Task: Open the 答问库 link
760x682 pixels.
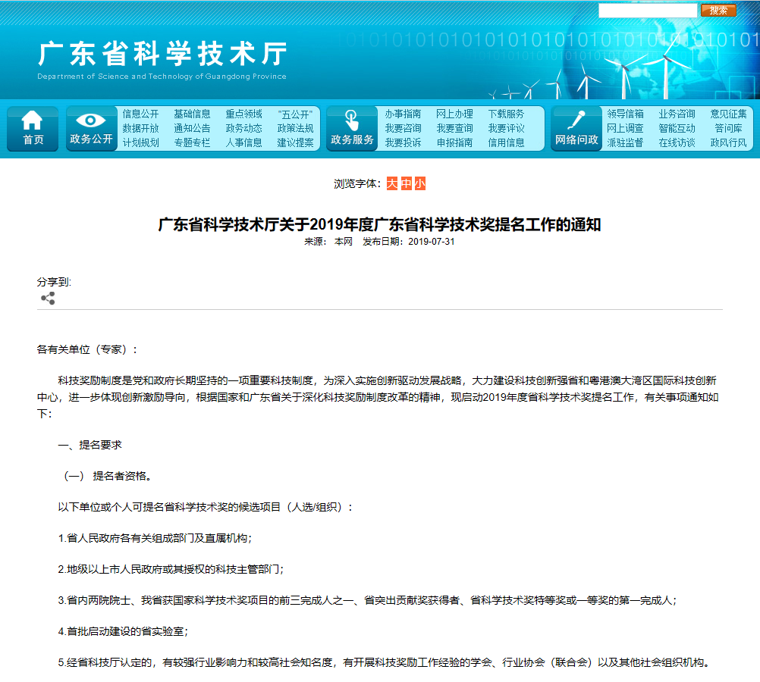Action: (x=728, y=128)
